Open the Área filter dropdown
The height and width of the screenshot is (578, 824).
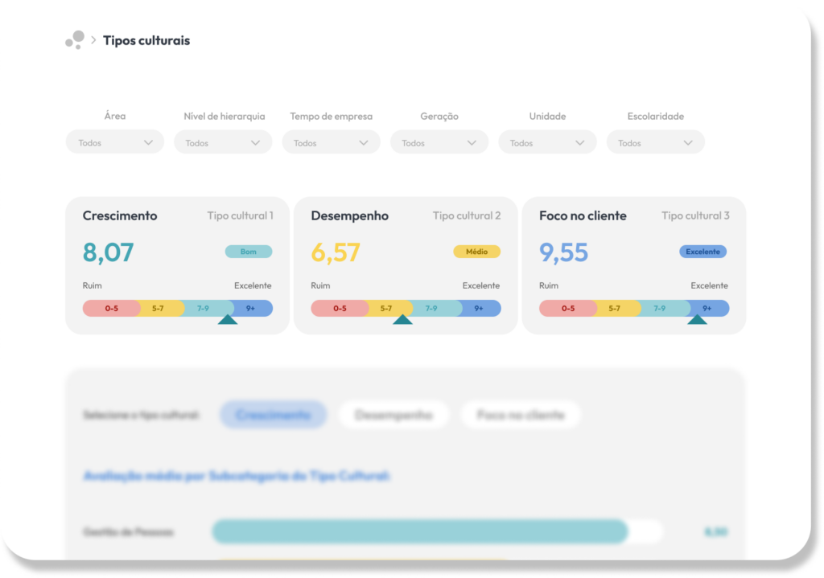pyautogui.click(x=115, y=142)
